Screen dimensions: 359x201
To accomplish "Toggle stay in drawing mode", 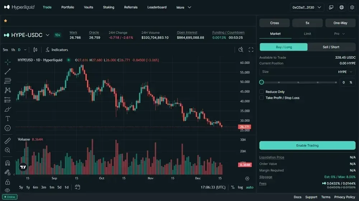I will (x=8, y=172).
